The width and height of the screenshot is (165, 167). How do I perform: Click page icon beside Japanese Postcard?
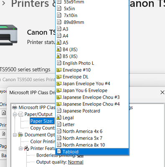tap(59, 111)
